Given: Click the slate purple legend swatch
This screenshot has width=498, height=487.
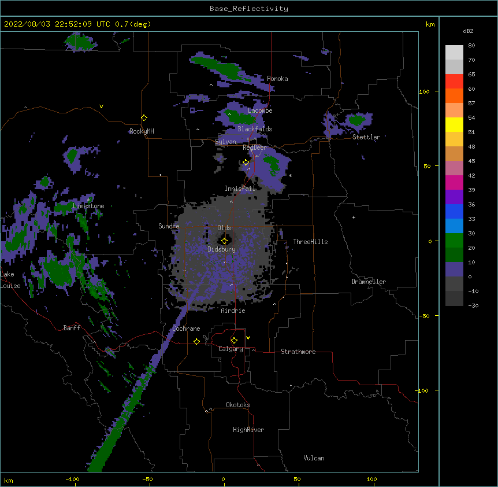Looking at the screenshot, I should (x=454, y=270).
